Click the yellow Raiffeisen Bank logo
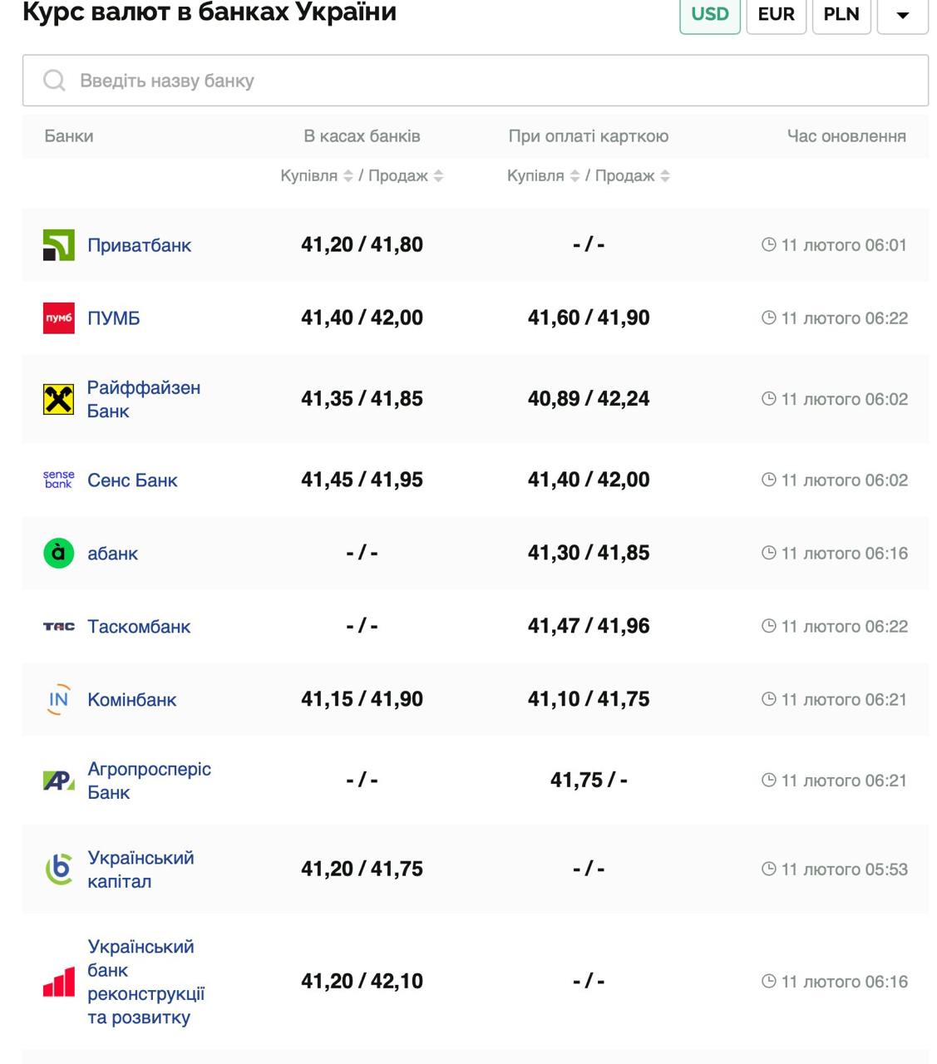937x1064 pixels. tap(58, 399)
